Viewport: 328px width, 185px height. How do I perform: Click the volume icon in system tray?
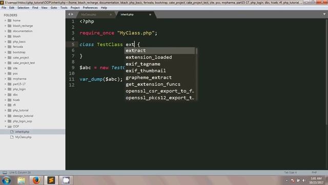[304, 180]
